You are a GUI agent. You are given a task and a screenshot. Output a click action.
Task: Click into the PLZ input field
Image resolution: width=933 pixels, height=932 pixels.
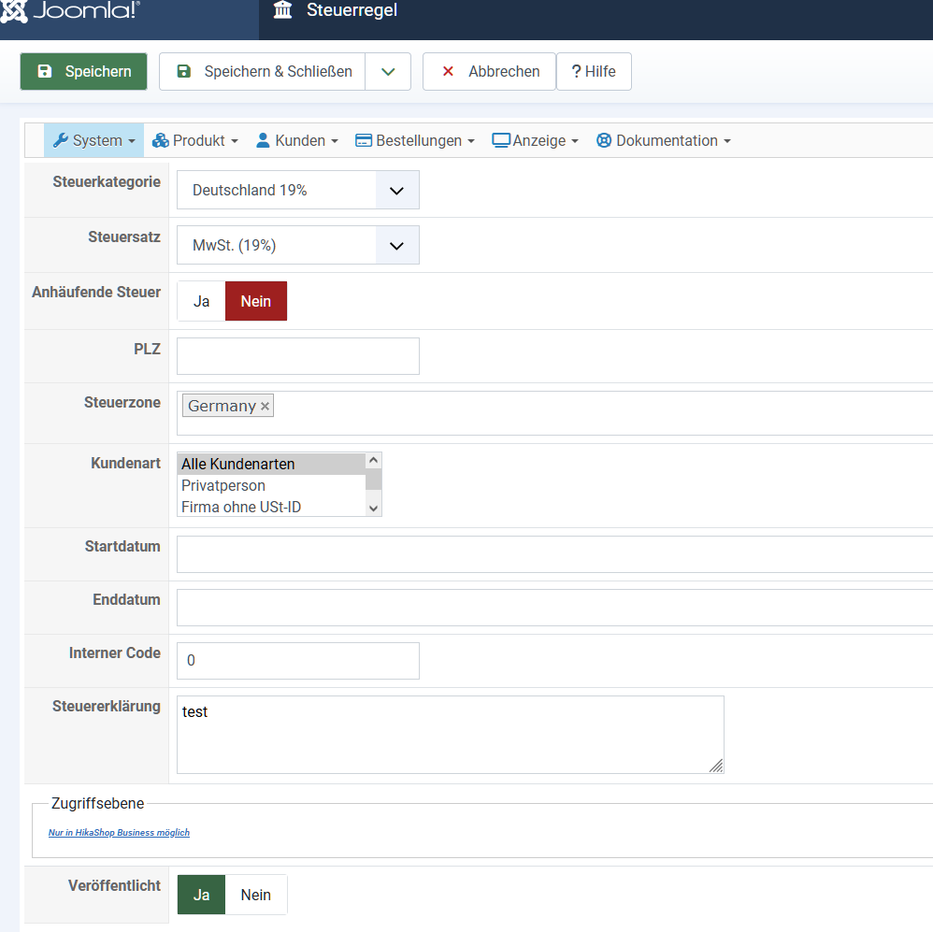tap(297, 356)
